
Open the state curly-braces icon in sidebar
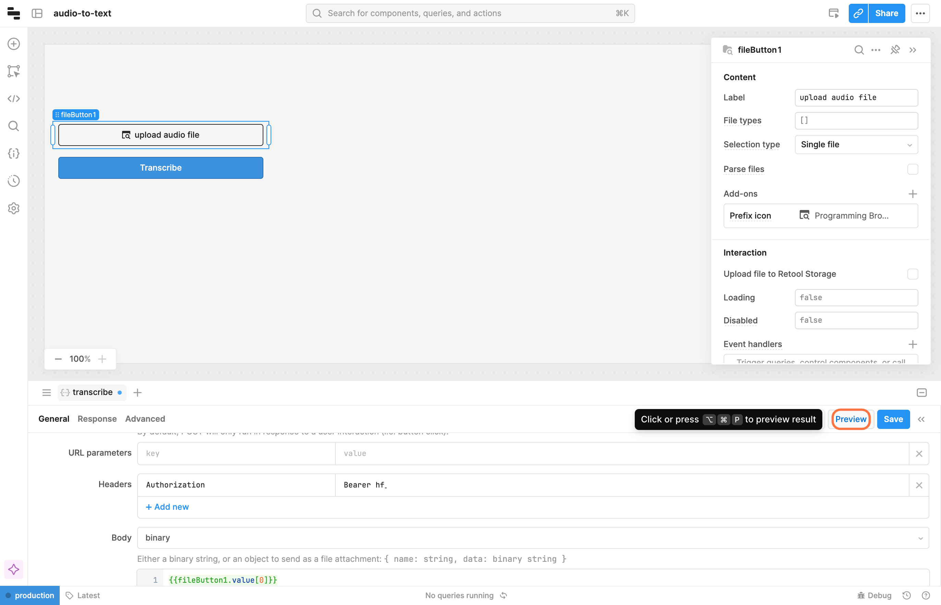tap(14, 153)
